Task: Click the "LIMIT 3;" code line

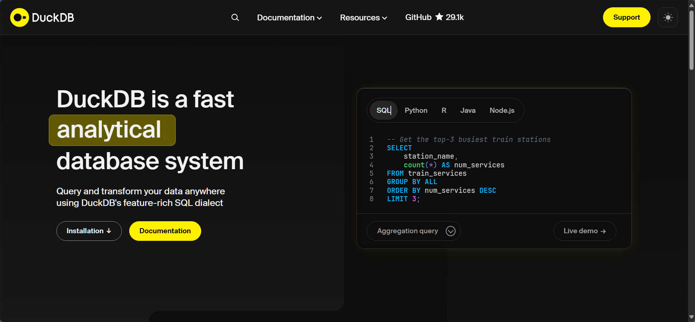Action: (x=404, y=199)
